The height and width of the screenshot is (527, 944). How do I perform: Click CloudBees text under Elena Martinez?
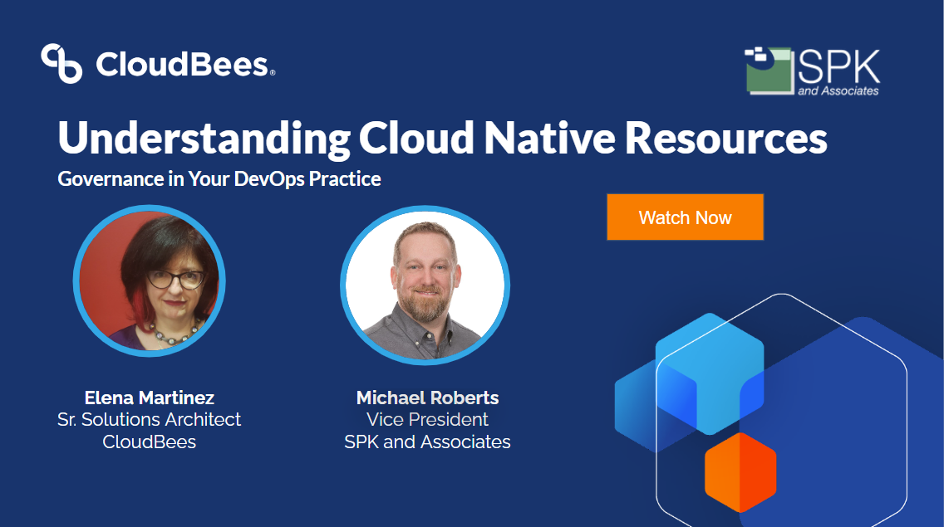click(150, 442)
